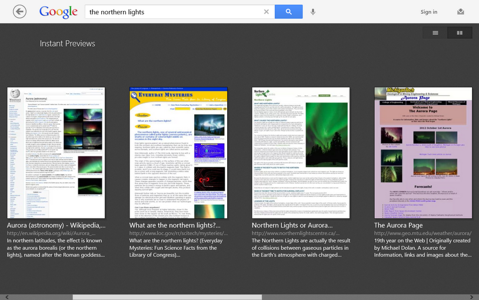
Task: Open the Everyday Mysteries preview thumbnail
Action: pos(178,153)
